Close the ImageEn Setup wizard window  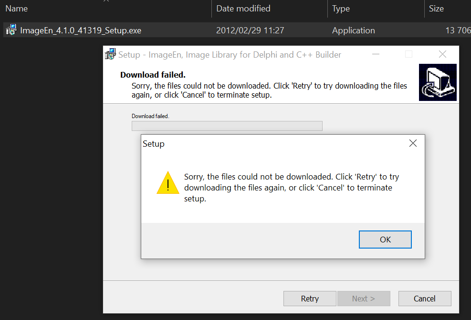coord(442,54)
